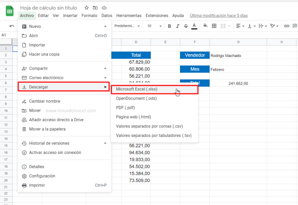Open the Insertar menu
This screenshot has height=205, width=298.
70,16
